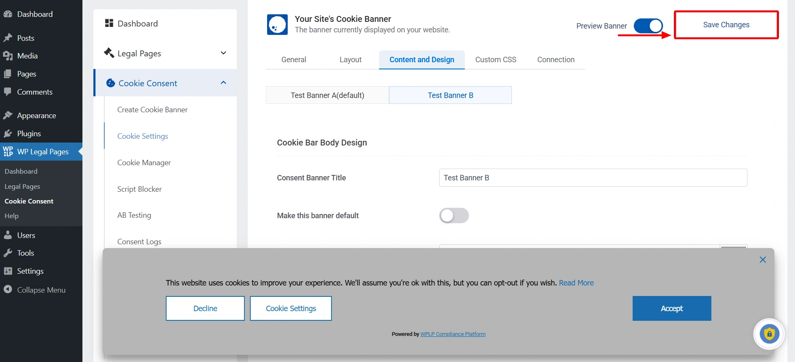Select the Test Banner A(default) tab
Image resolution: width=795 pixels, height=362 pixels.
(327, 95)
